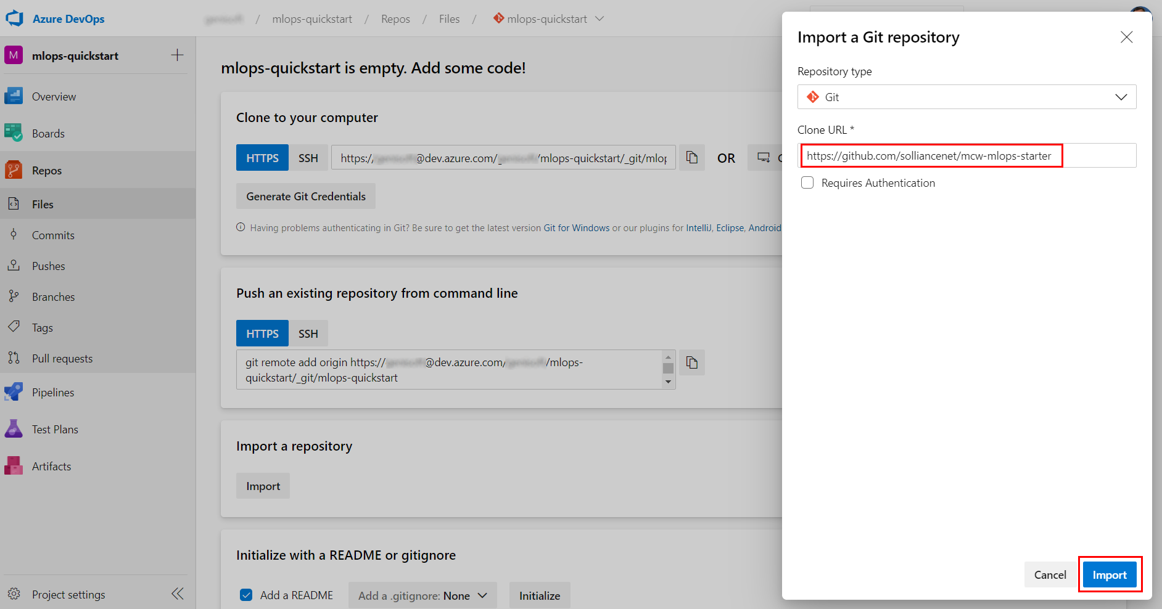Select the Tags icon in sidebar
Viewport: 1162px width, 609px height.
tap(14, 327)
